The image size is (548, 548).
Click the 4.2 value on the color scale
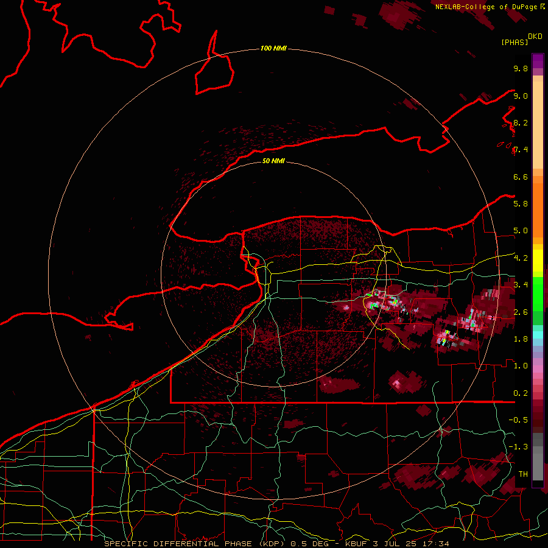(521, 258)
